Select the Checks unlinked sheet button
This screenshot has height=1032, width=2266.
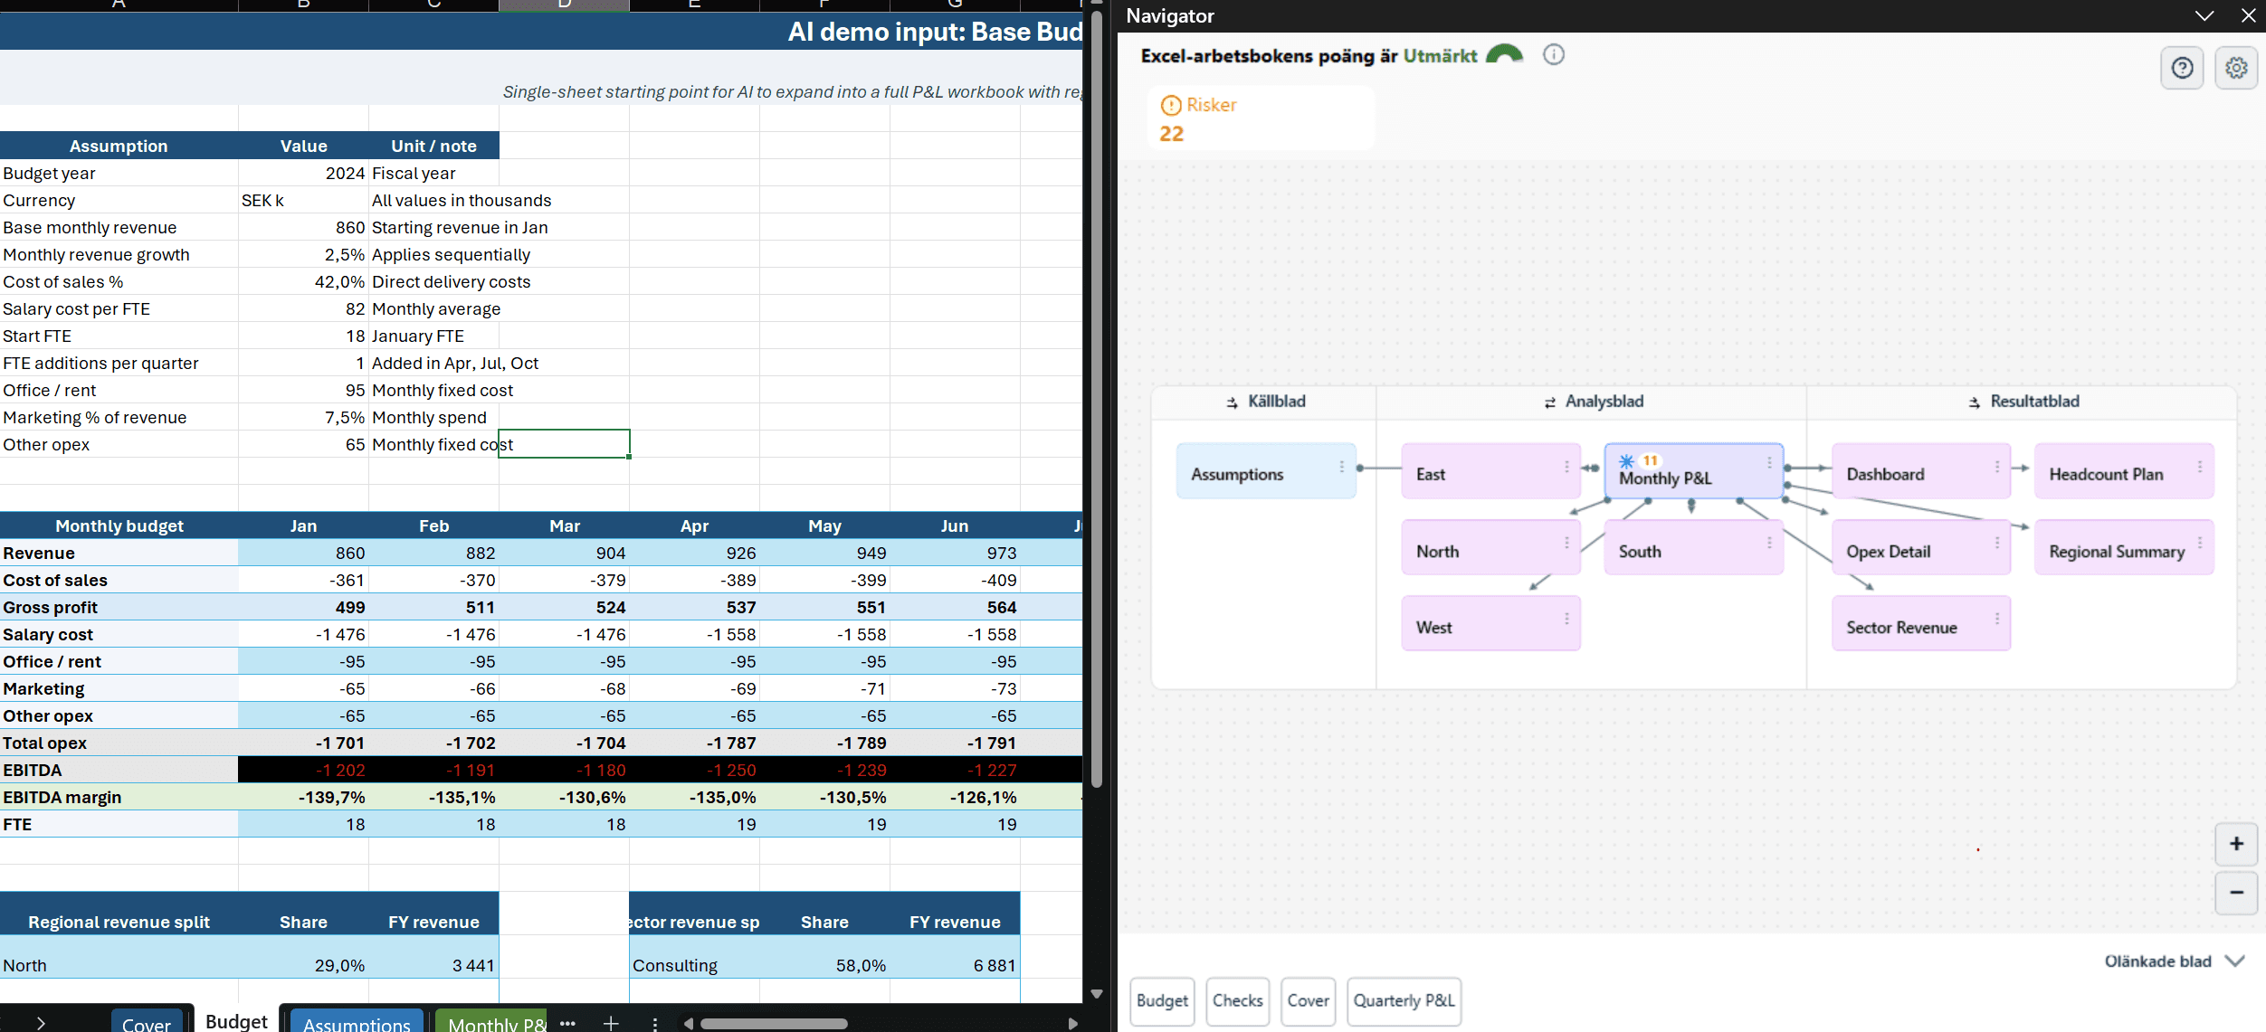(x=1237, y=1001)
